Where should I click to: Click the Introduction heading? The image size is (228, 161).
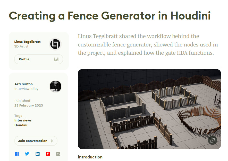click(x=90, y=157)
